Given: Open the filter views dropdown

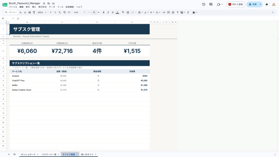Looking at the screenshot, I should 183,13.
